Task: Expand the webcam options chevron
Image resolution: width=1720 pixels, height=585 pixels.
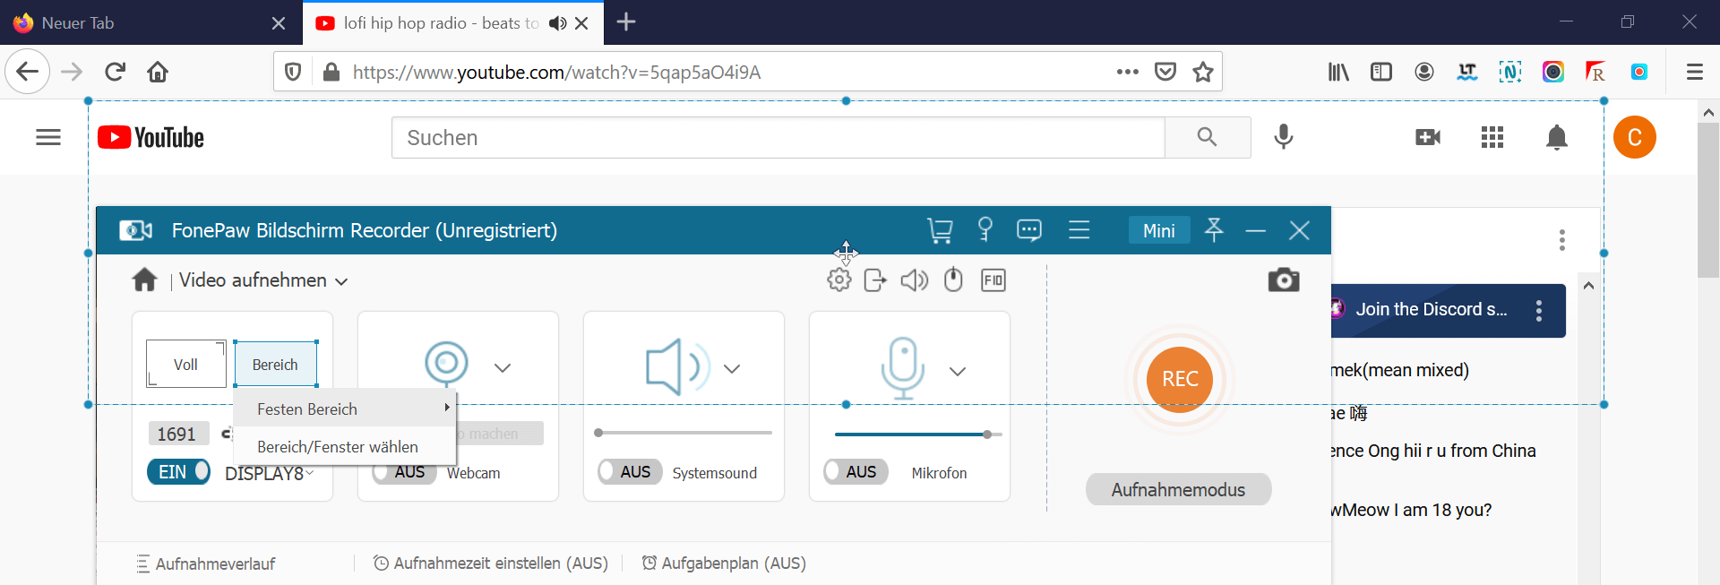Action: [503, 367]
